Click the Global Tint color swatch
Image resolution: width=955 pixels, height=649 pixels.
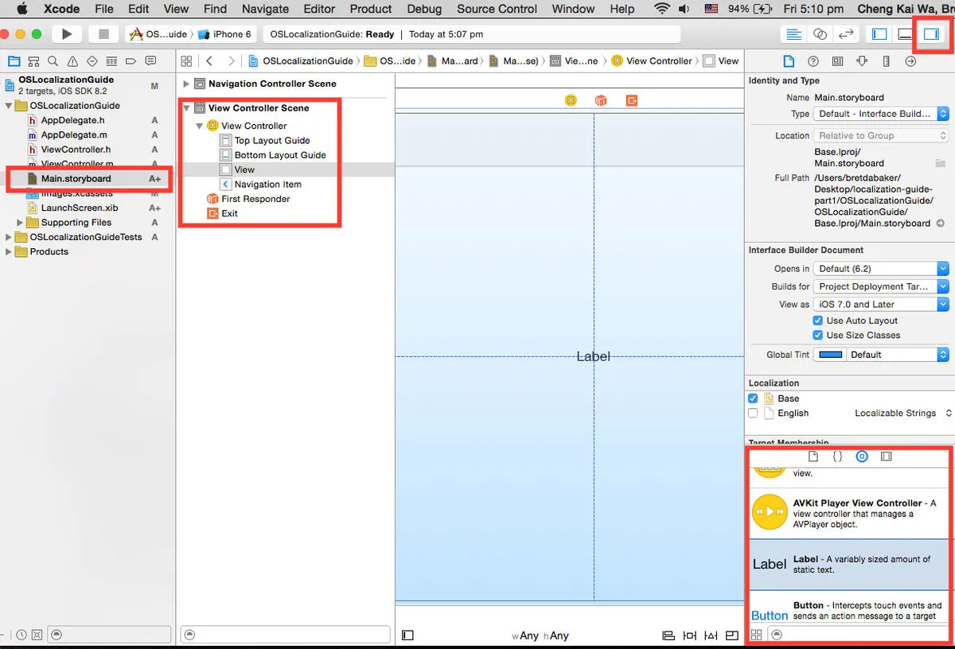(x=831, y=355)
